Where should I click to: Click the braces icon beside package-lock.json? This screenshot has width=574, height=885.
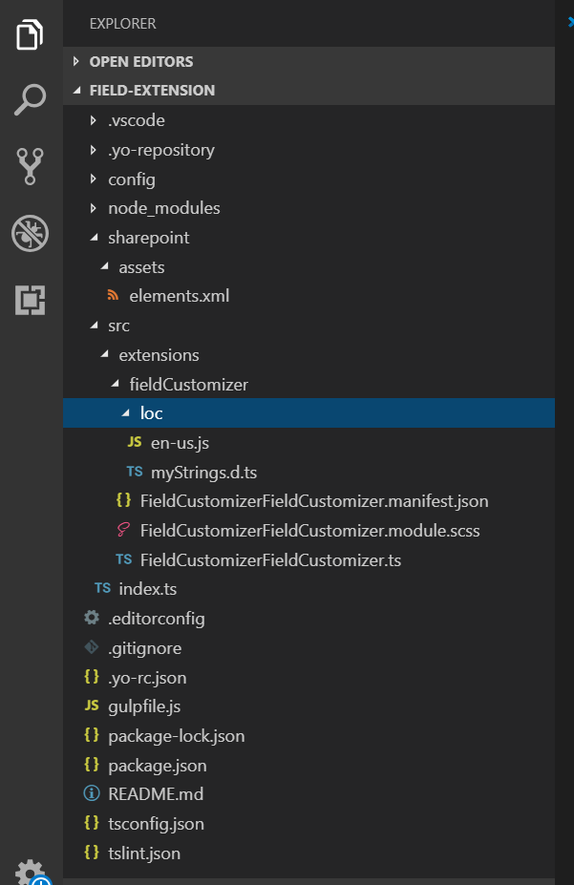92,735
